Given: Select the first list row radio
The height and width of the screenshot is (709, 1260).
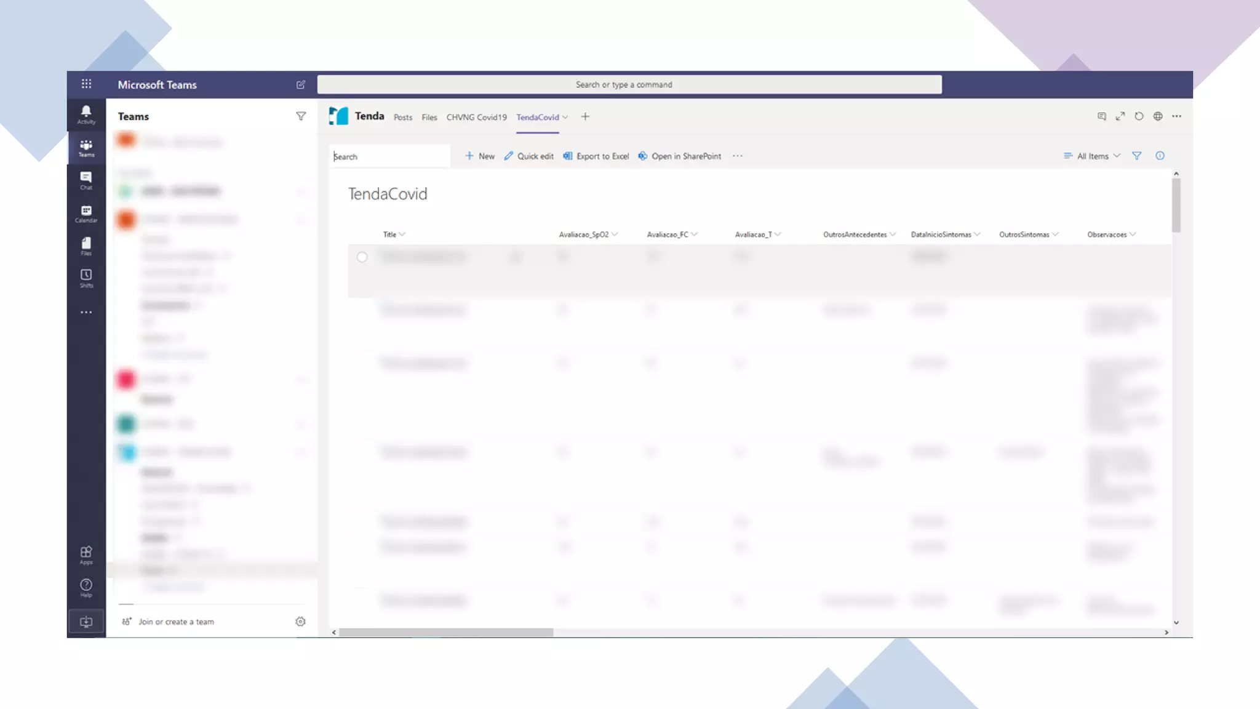Looking at the screenshot, I should point(362,257).
